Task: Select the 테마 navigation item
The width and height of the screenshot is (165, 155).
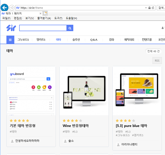Action: coord(58,40)
